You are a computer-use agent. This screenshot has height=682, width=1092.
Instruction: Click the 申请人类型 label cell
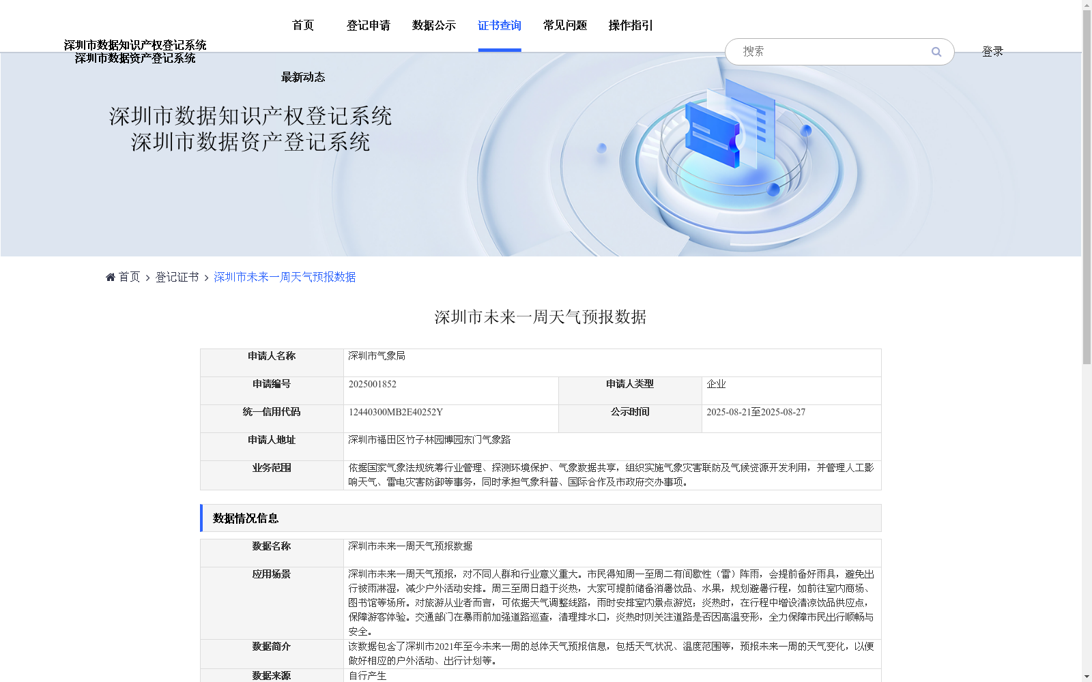tap(630, 391)
